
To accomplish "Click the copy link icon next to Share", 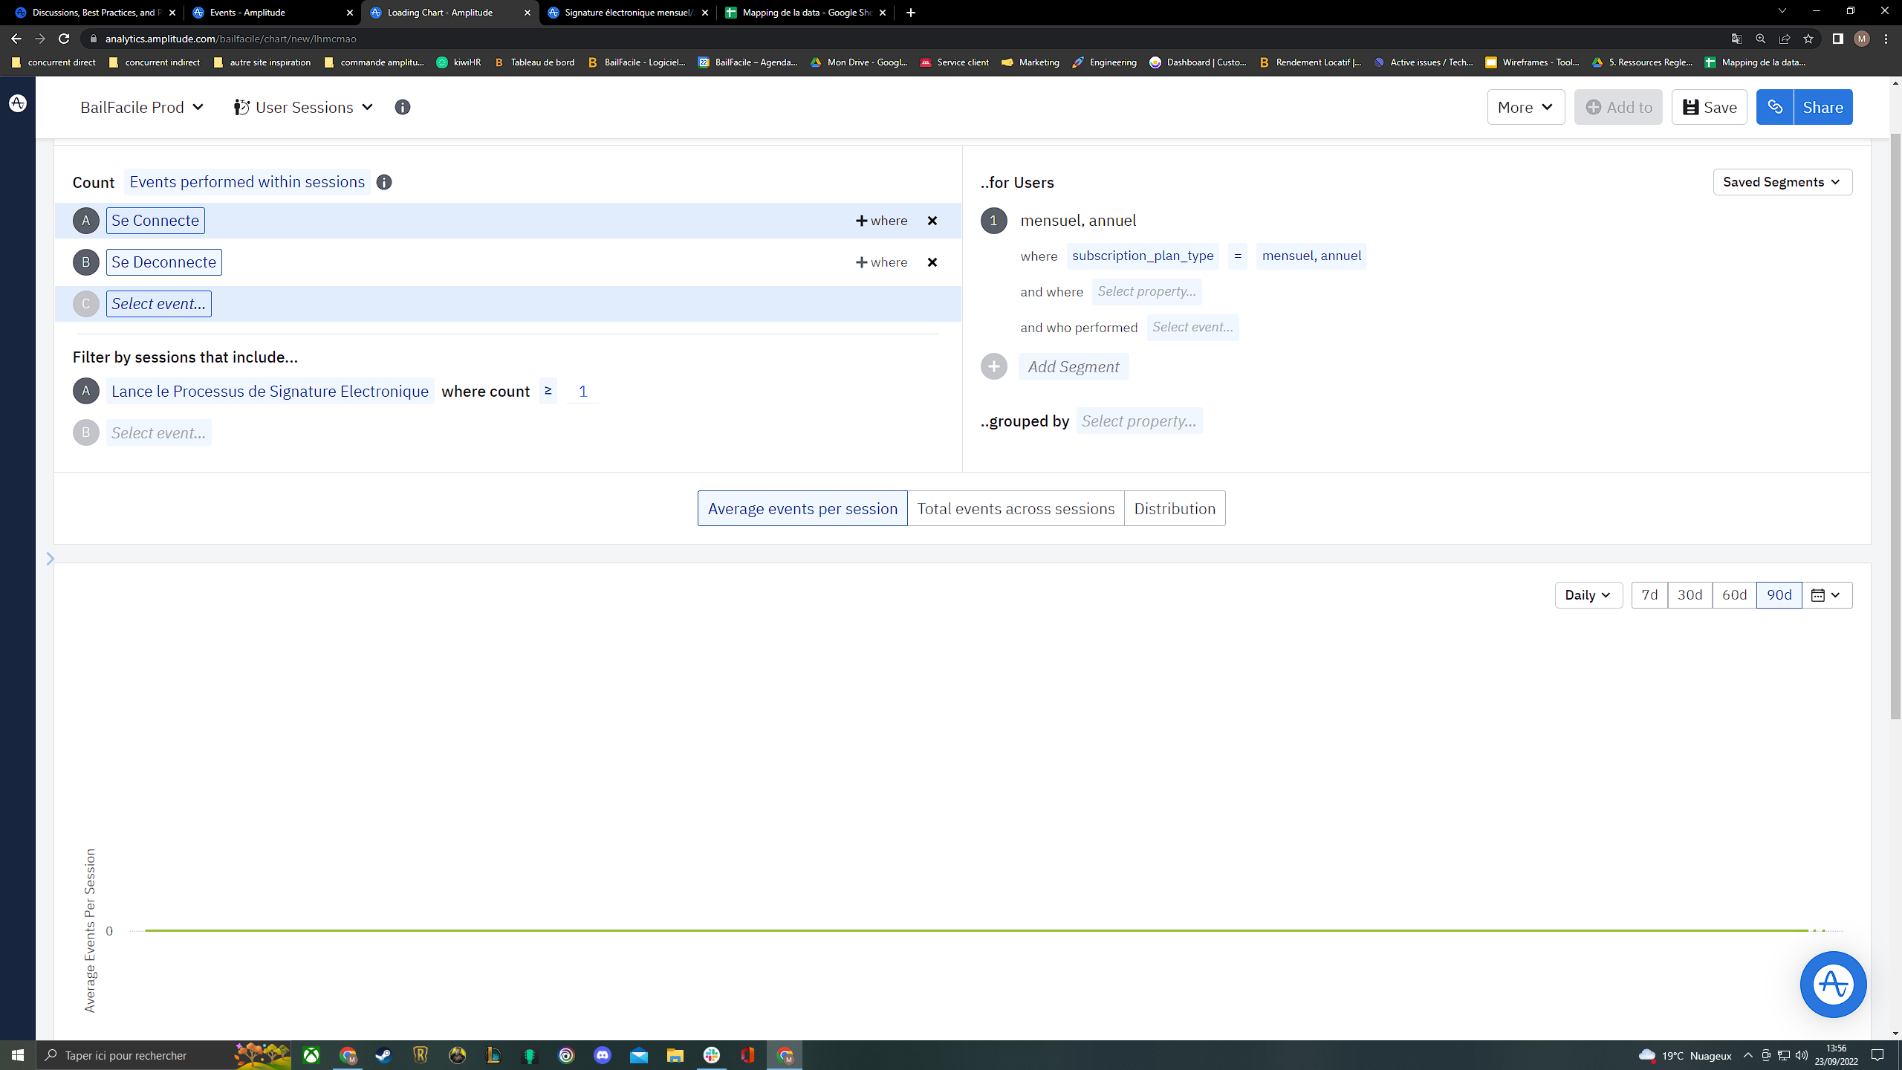I will tap(1774, 107).
